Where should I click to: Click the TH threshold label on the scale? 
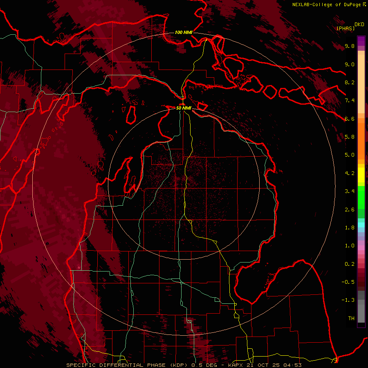coord(351,319)
